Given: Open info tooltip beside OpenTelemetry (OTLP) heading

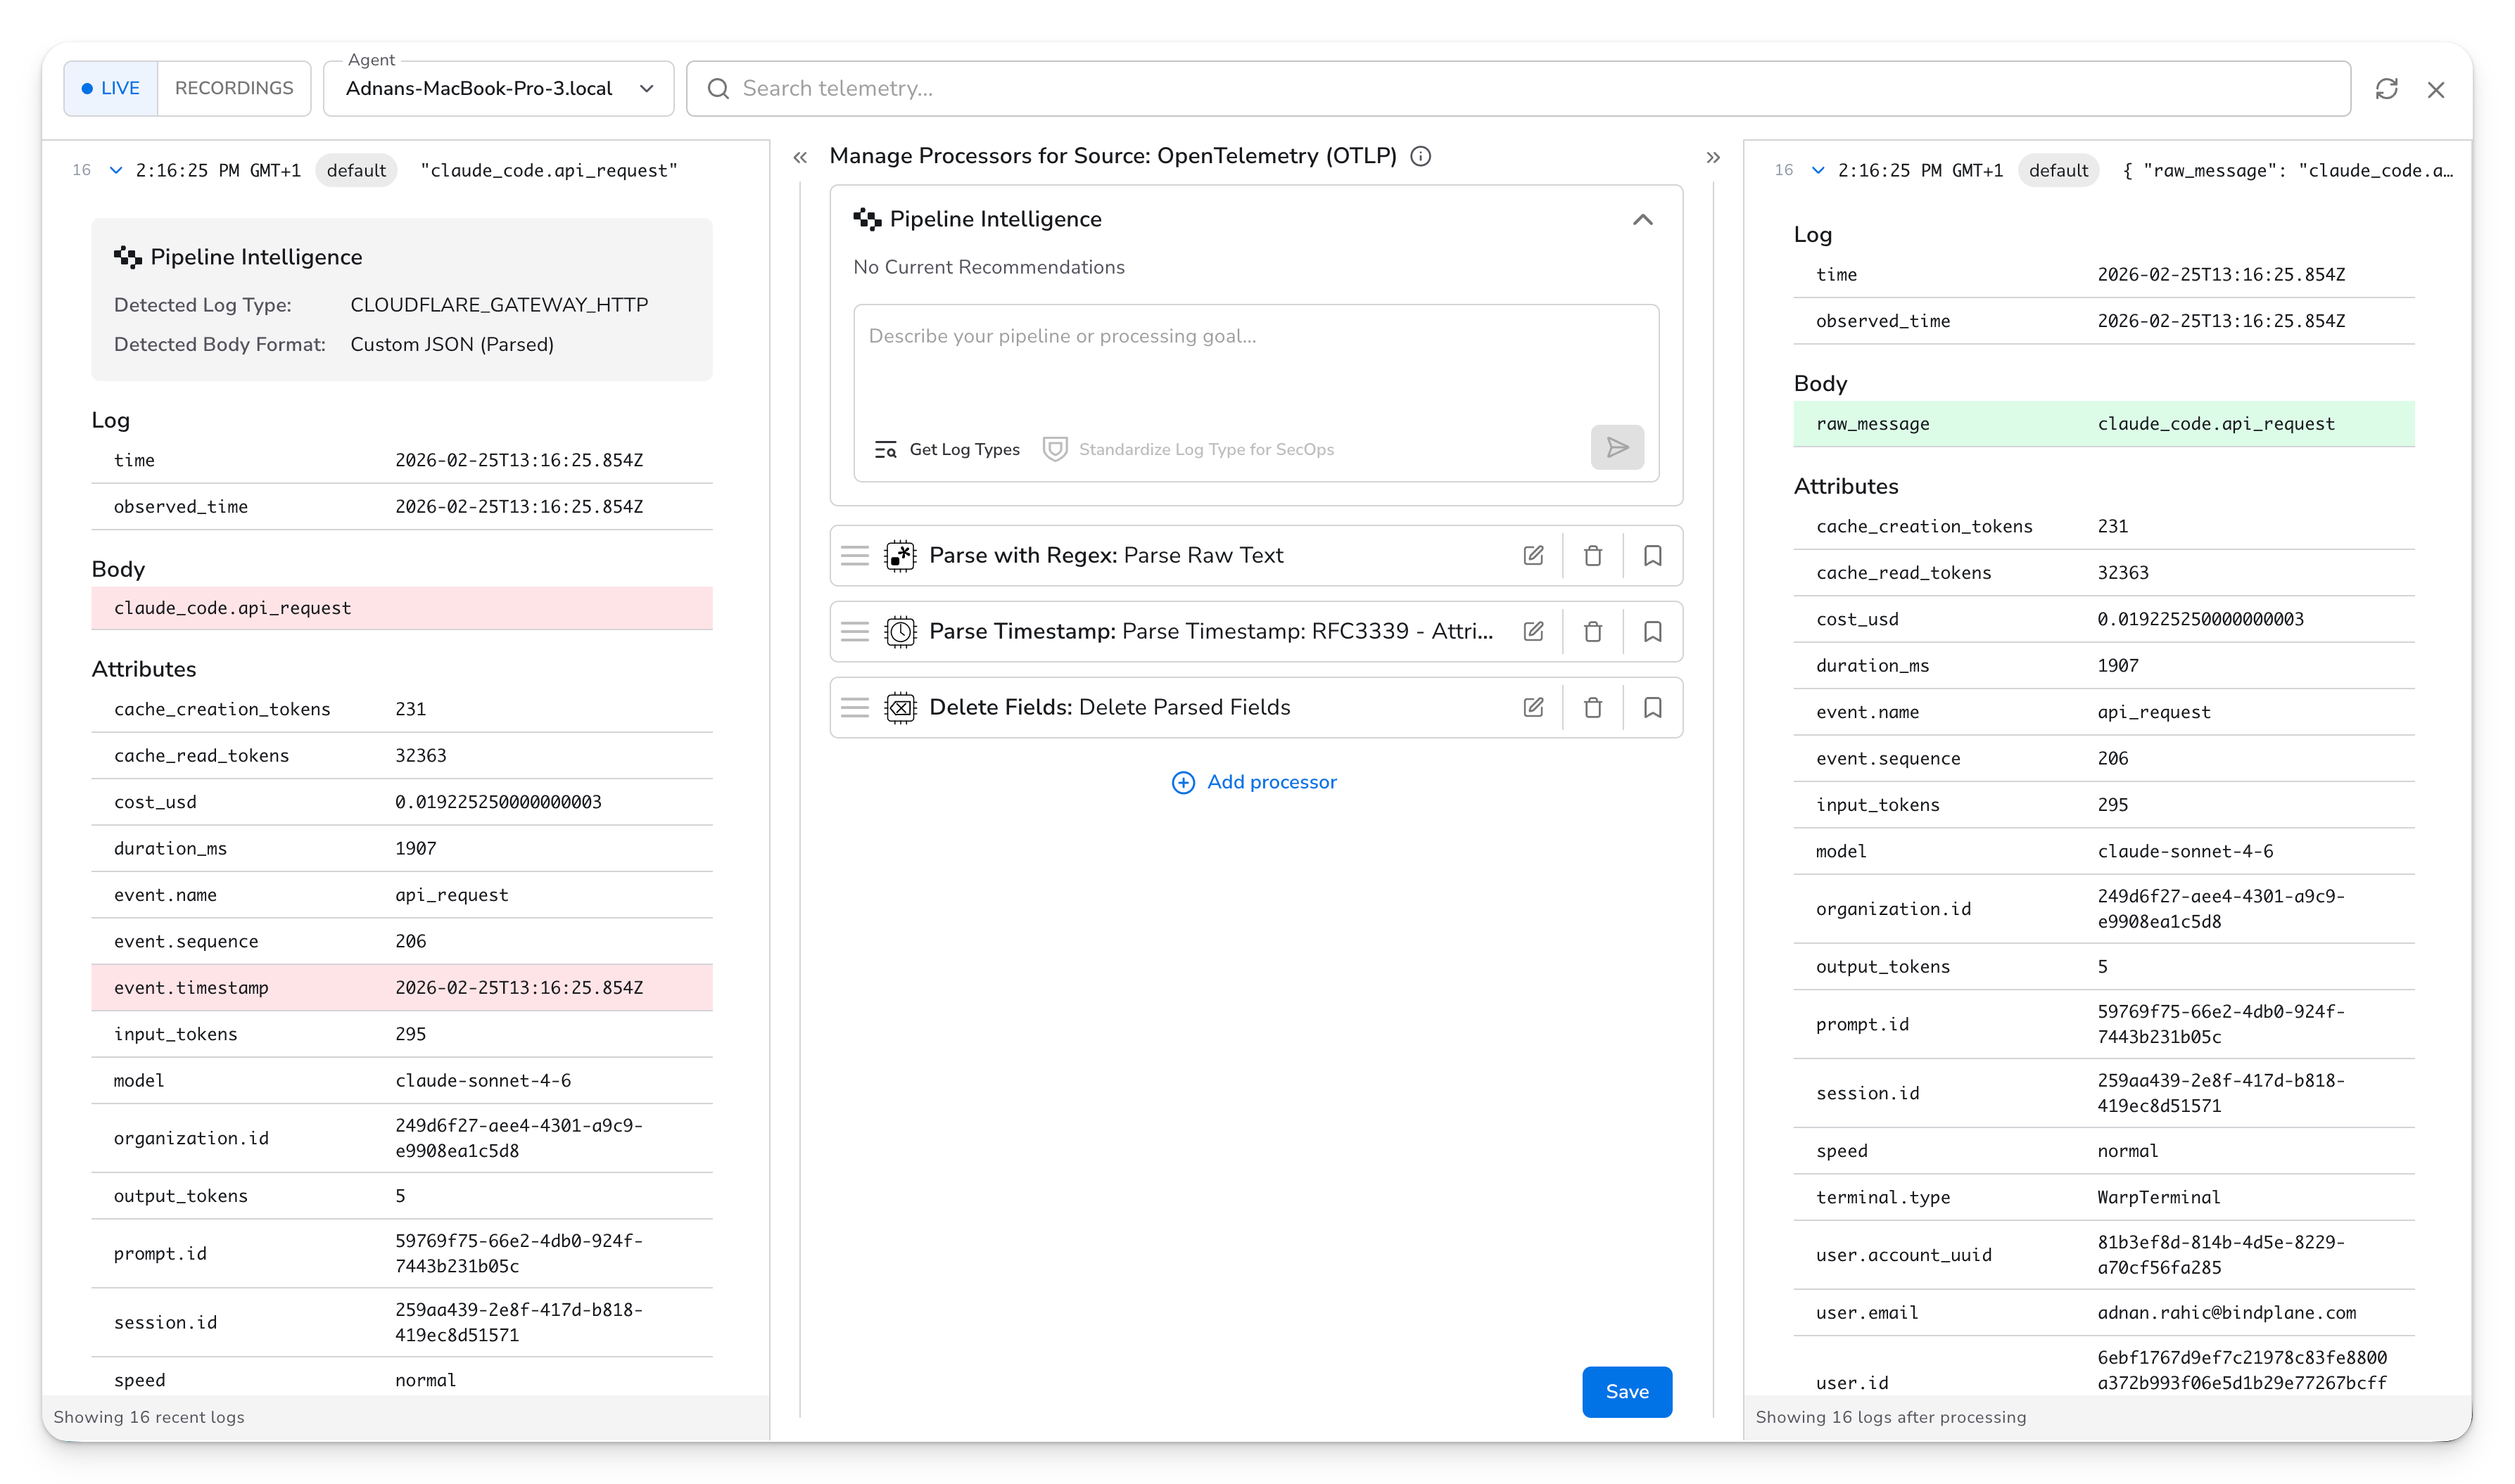Looking at the screenshot, I should [x=1421, y=156].
